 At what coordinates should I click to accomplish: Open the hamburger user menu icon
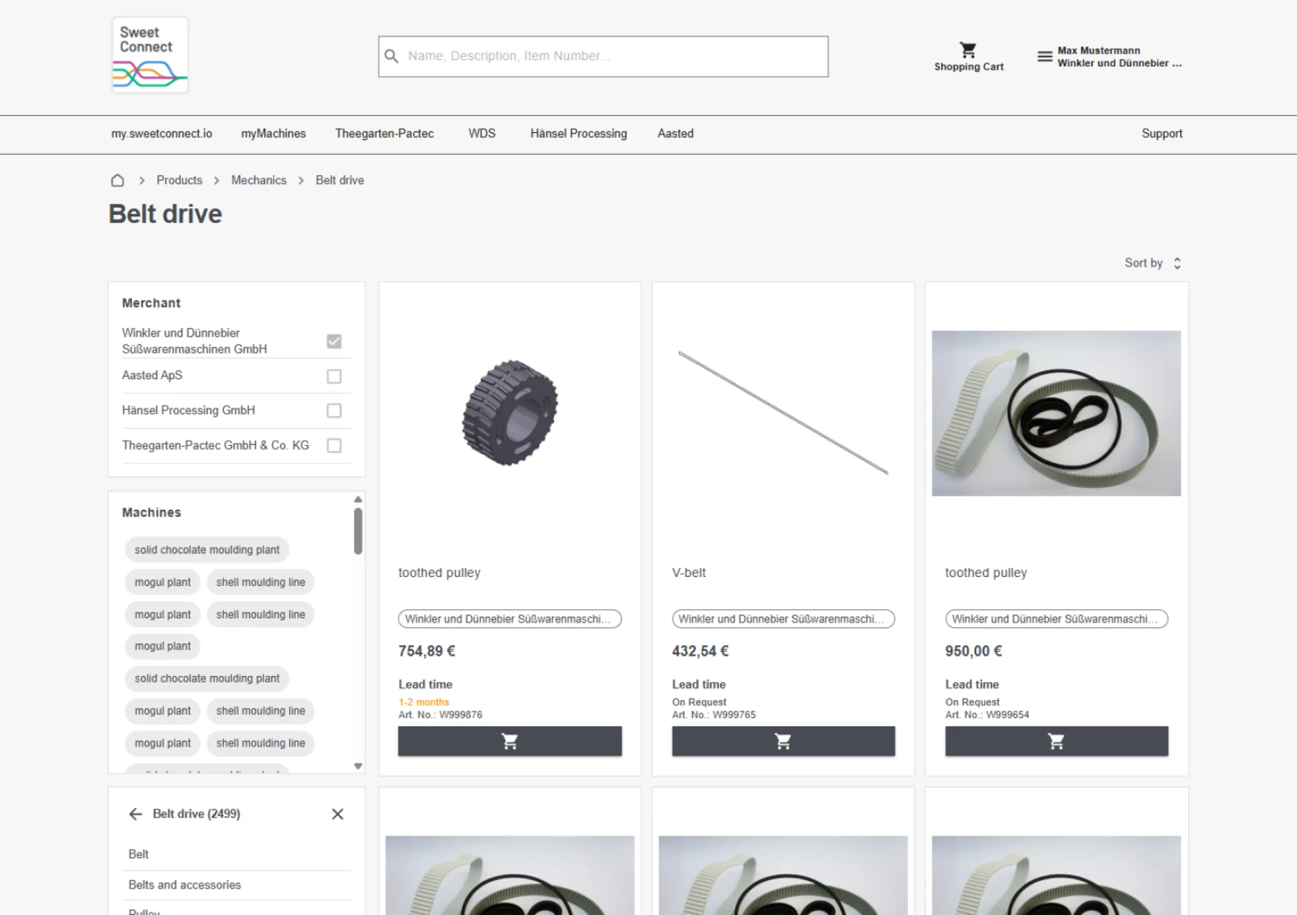coord(1045,56)
